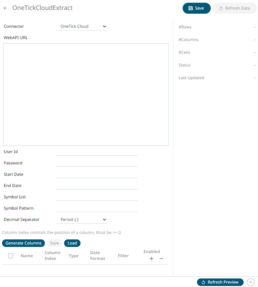Select the Symbol Pattern field
The width and height of the screenshot is (258, 287).
coord(97,208)
